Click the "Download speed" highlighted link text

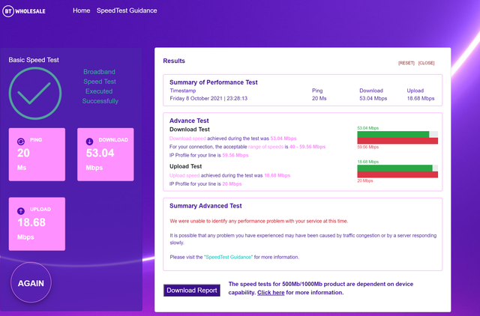coord(187,139)
